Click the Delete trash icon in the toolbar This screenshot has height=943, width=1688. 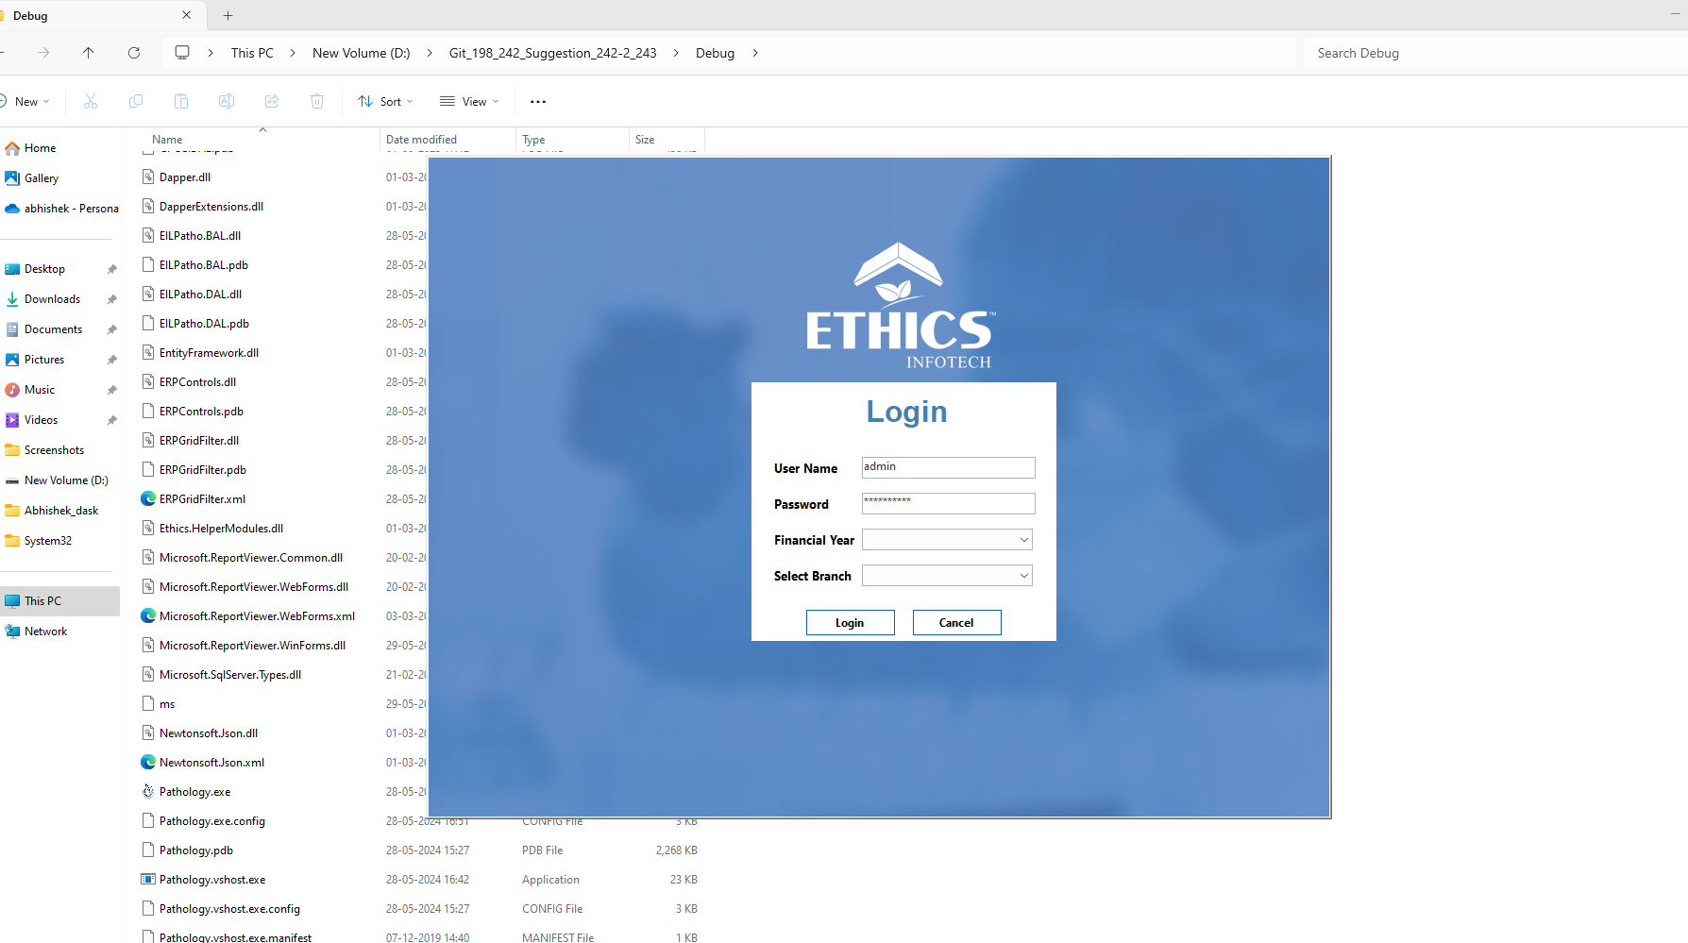(317, 101)
